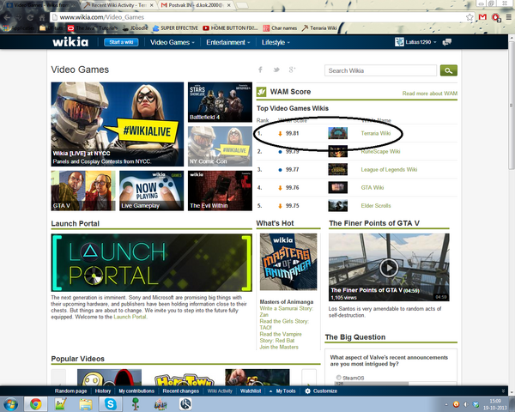The height and width of the screenshot is (412, 515).
Task: Show hidden system tray icons arrow
Action: tap(446, 404)
